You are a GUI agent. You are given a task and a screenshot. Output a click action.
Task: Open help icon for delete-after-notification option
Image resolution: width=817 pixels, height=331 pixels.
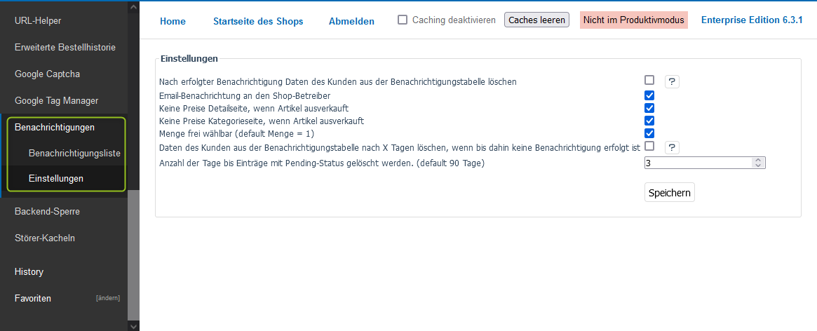click(x=672, y=81)
